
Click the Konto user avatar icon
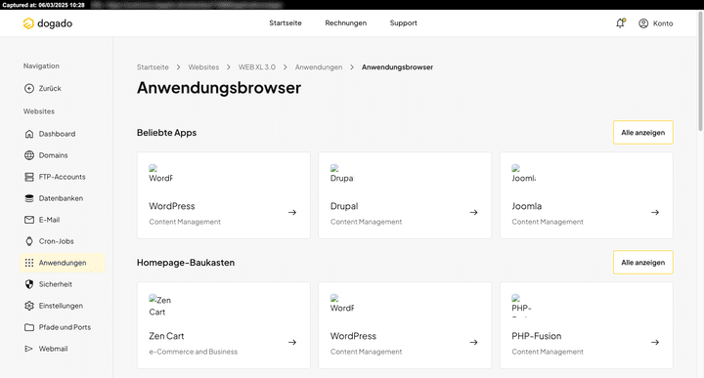pos(643,23)
